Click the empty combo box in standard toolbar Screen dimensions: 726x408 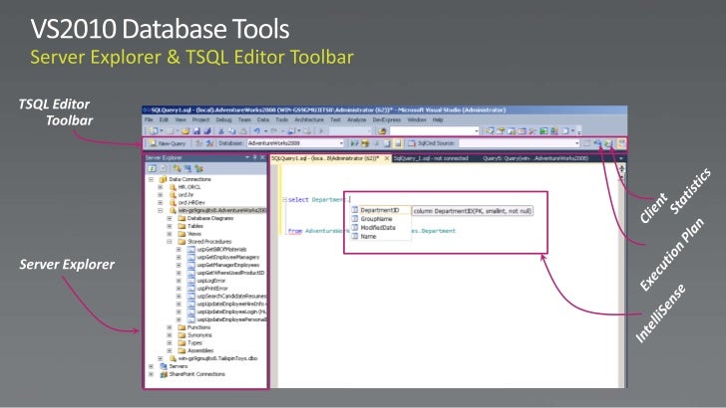point(435,131)
